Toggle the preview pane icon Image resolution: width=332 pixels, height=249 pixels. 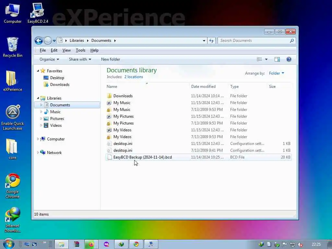(x=277, y=59)
